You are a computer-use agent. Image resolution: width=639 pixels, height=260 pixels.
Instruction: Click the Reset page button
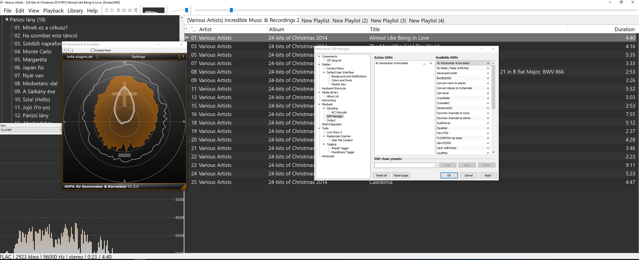[x=401, y=176]
